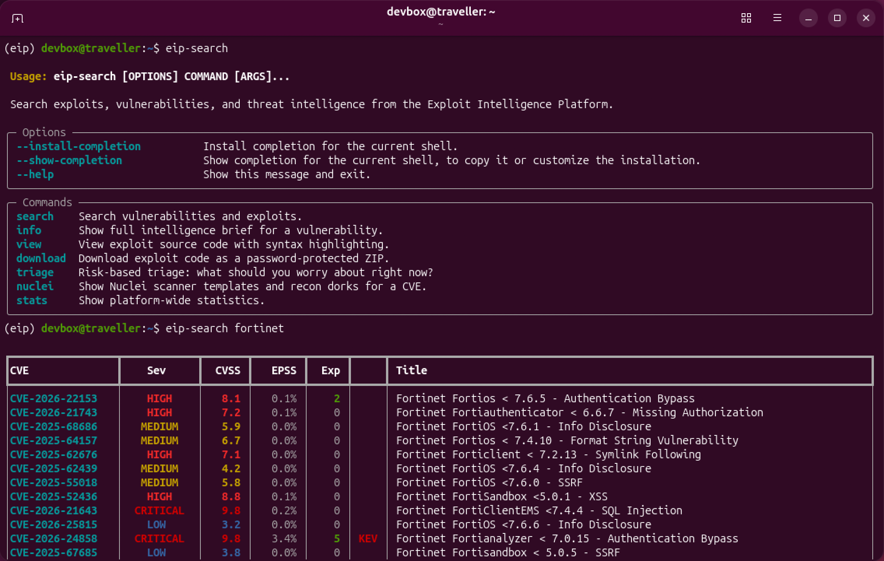Click the --show-completion option

69,160
